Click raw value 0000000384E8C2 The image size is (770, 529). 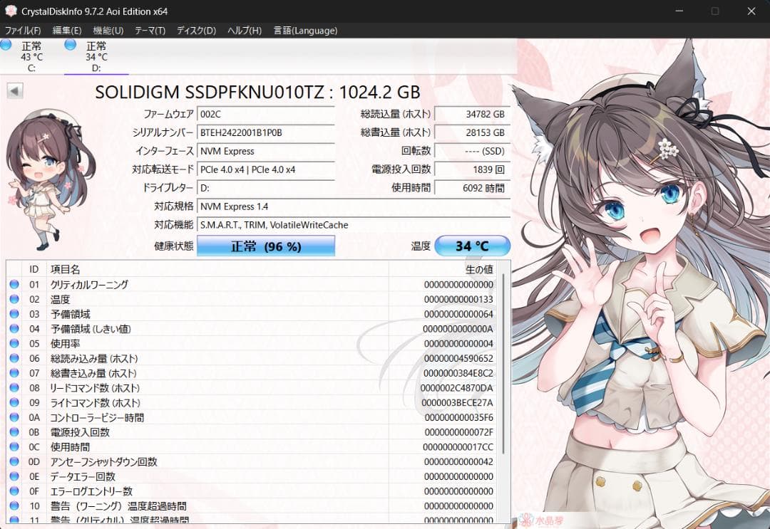458,373
